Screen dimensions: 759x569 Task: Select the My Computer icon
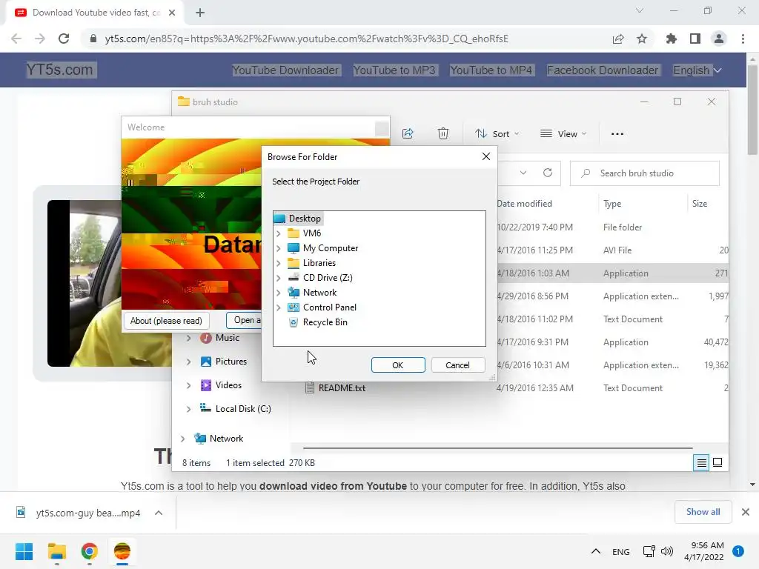[x=294, y=248]
